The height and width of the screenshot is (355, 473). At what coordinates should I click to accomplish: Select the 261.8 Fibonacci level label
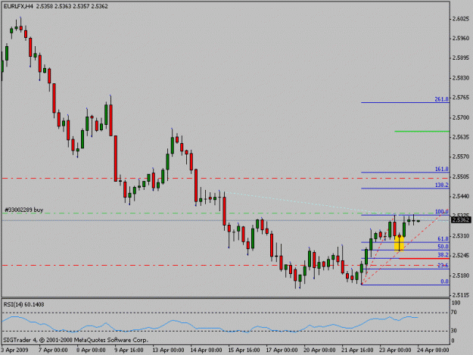[x=441, y=99]
